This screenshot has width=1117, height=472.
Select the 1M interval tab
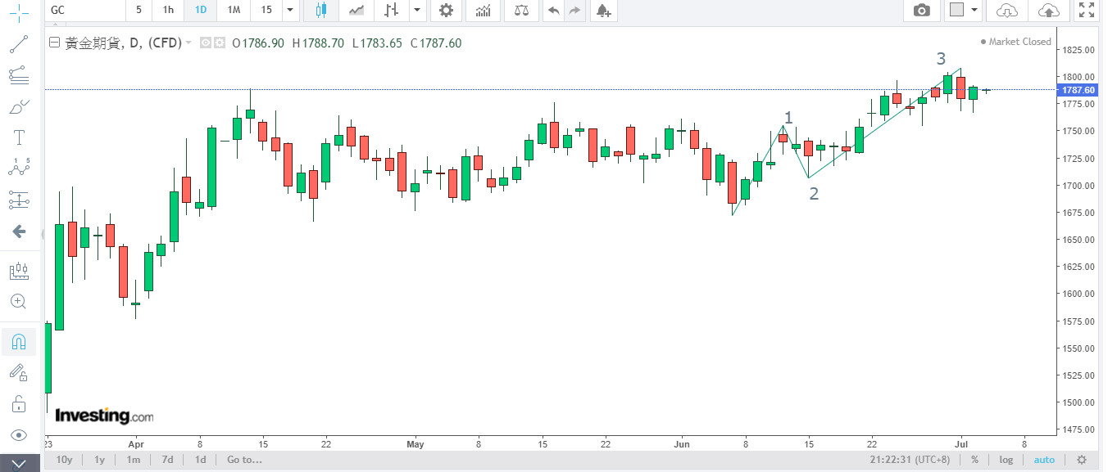point(234,11)
